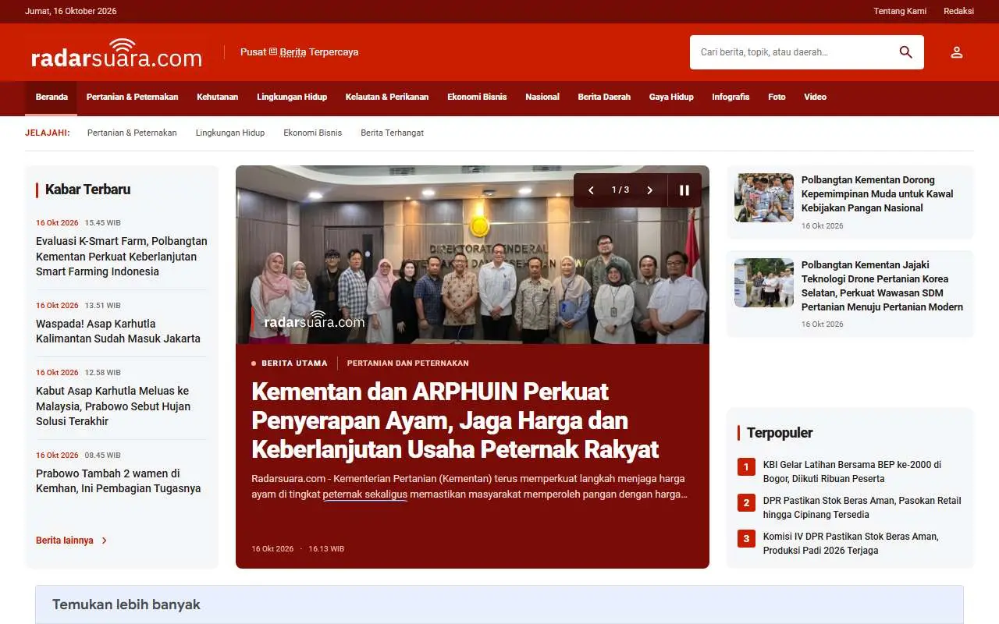
Task: Open popular item KBI Gelar Latihan Bersama
Action: 852,472
